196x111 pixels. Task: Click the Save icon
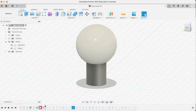(x=13, y=6)
